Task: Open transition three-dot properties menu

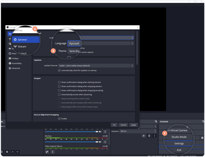Action: click(x=155, y=136)
